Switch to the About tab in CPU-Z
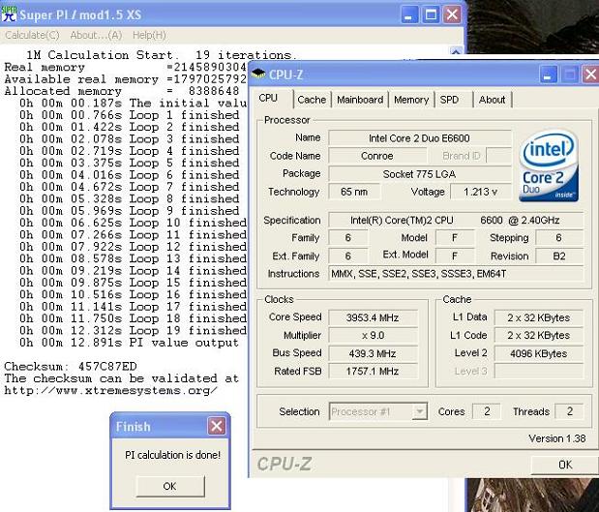This screenshot has height=512, width=599. tap(492, 100)
